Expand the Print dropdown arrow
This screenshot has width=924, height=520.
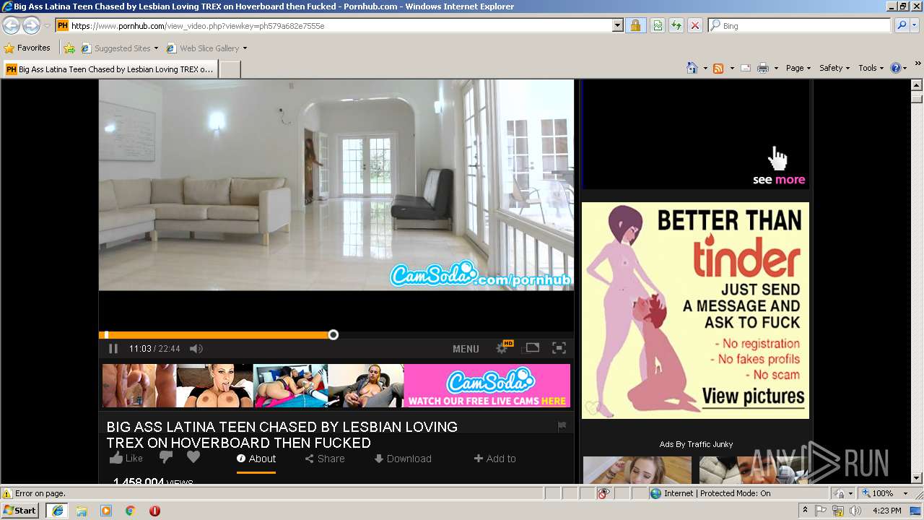click(x=776, y=68)
